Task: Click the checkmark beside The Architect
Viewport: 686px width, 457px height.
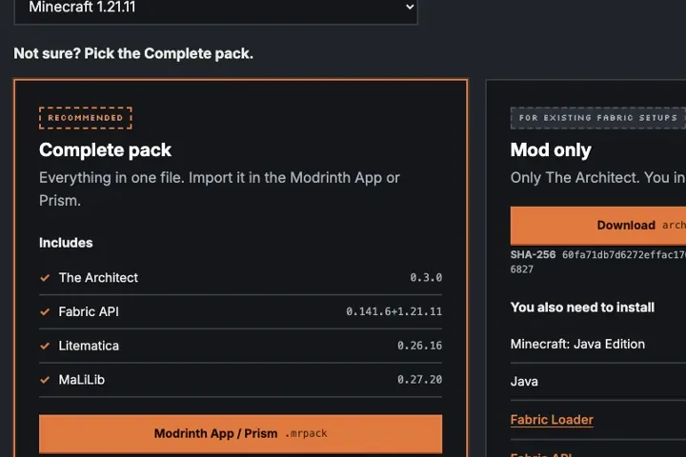Action: click(x=45, y=278)
